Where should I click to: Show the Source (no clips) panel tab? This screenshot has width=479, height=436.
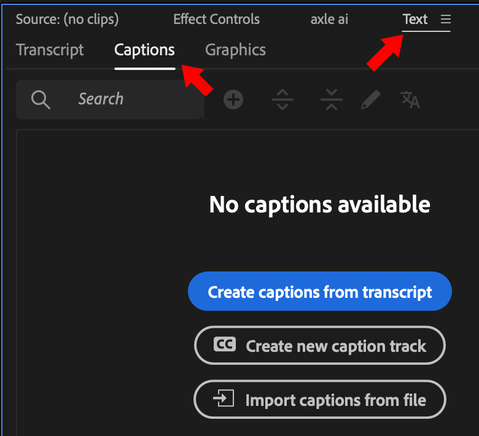coord(67,20)
